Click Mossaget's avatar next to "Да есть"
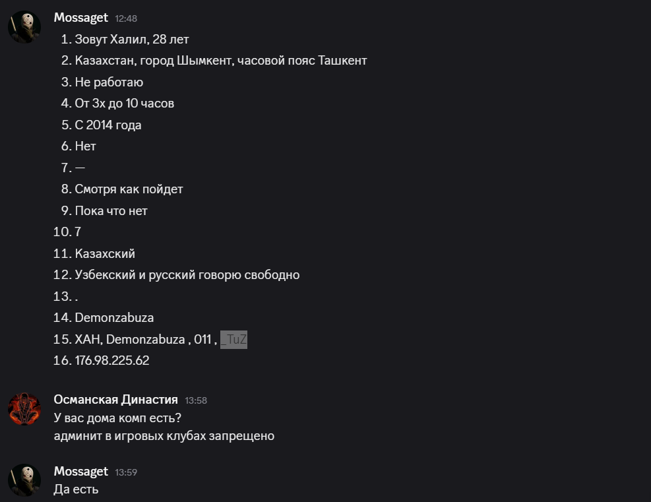Screen dimensions: 651x502 pos(24,480)
